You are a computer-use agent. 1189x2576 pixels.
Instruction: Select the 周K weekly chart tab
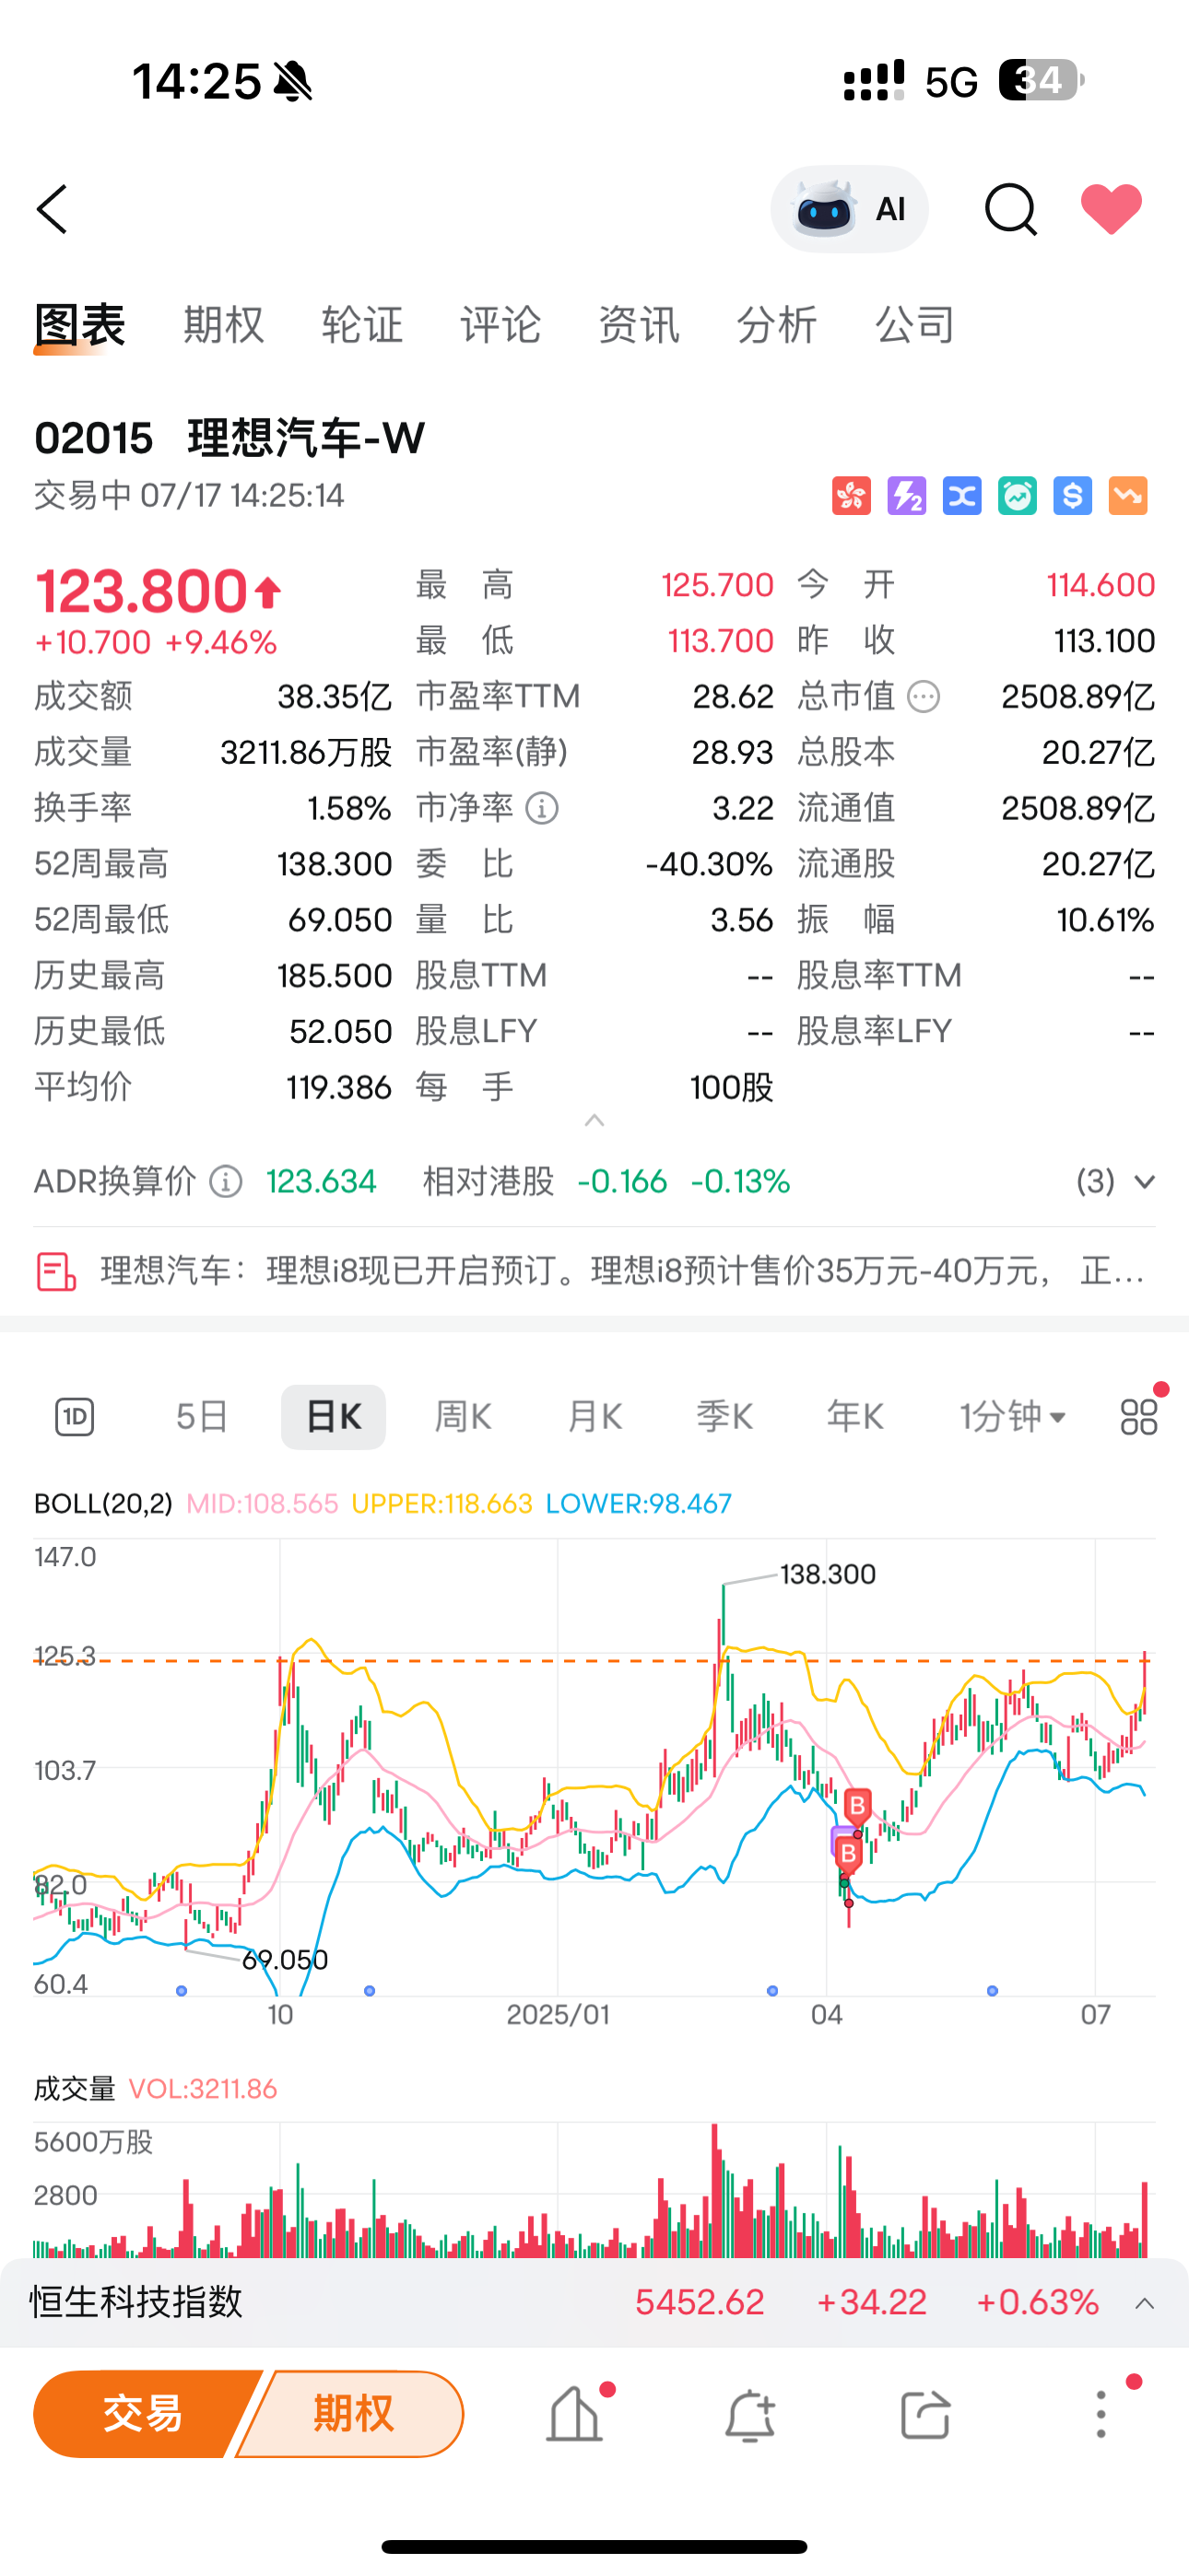pos(464,1417)
